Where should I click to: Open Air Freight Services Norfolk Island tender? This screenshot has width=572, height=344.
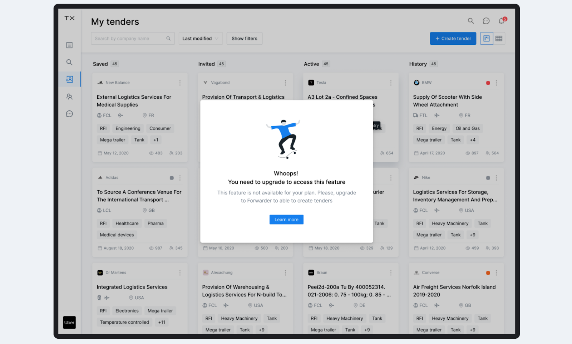tap(454, 291)
